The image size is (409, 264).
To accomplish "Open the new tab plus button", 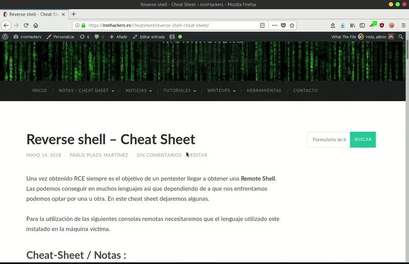I will [x=74, y=14].
